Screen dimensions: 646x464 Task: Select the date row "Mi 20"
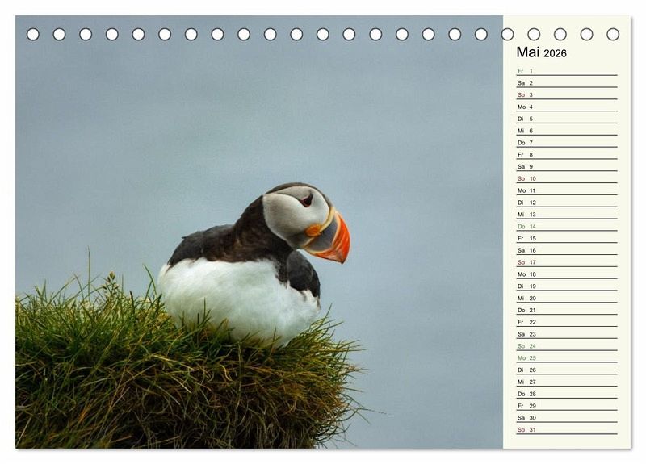pyautogui.click(x=567, y=298)
